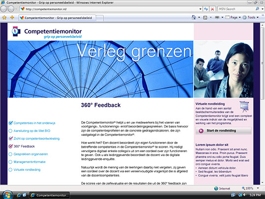Open a new blank tab
265x199 pixels.
99,18
